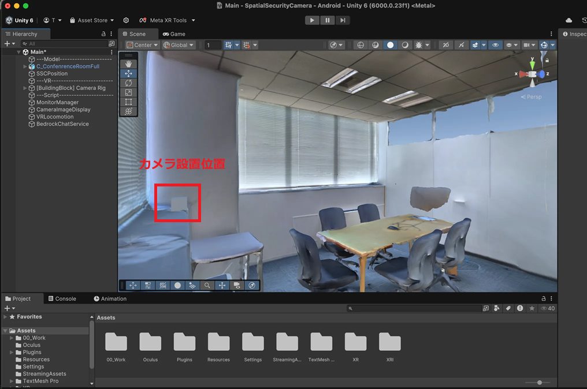Open the Center pivot dropdown
The width and height of the screenshot is (587, 389).
pyautogui.click(x=142, y=45)
